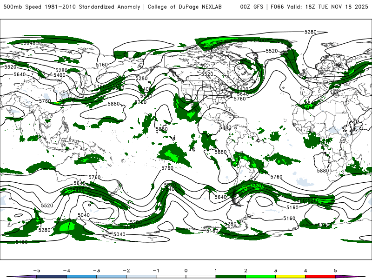Click the 5520 contour label over Canada
This screenshot has height=279, width=372.
[207, 74]
